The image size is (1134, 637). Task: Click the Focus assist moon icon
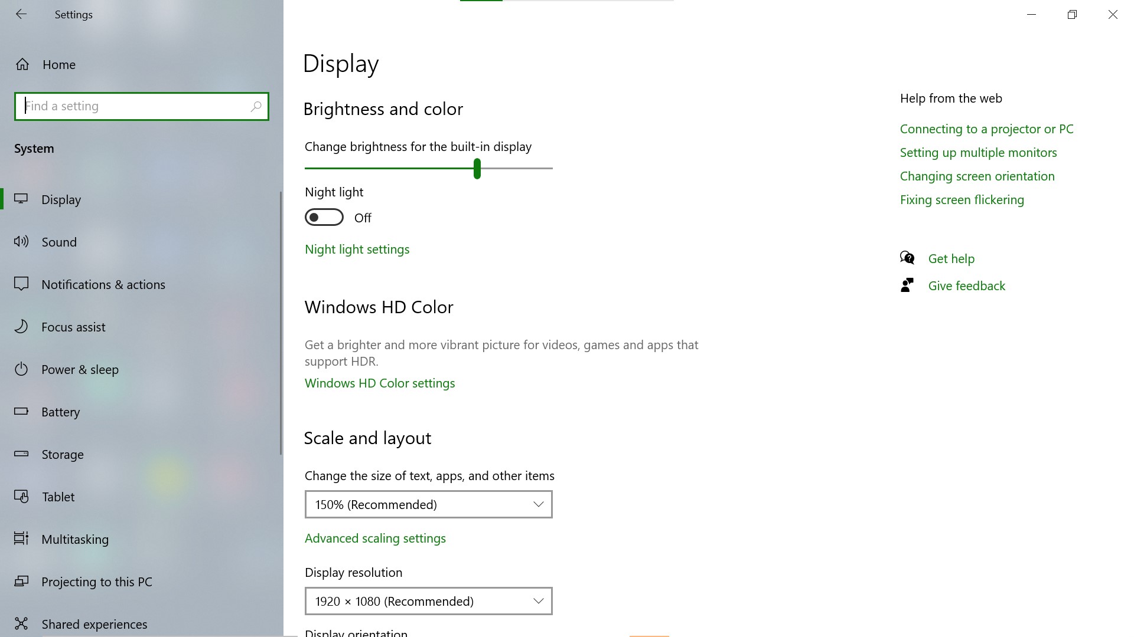click(21, 326)
